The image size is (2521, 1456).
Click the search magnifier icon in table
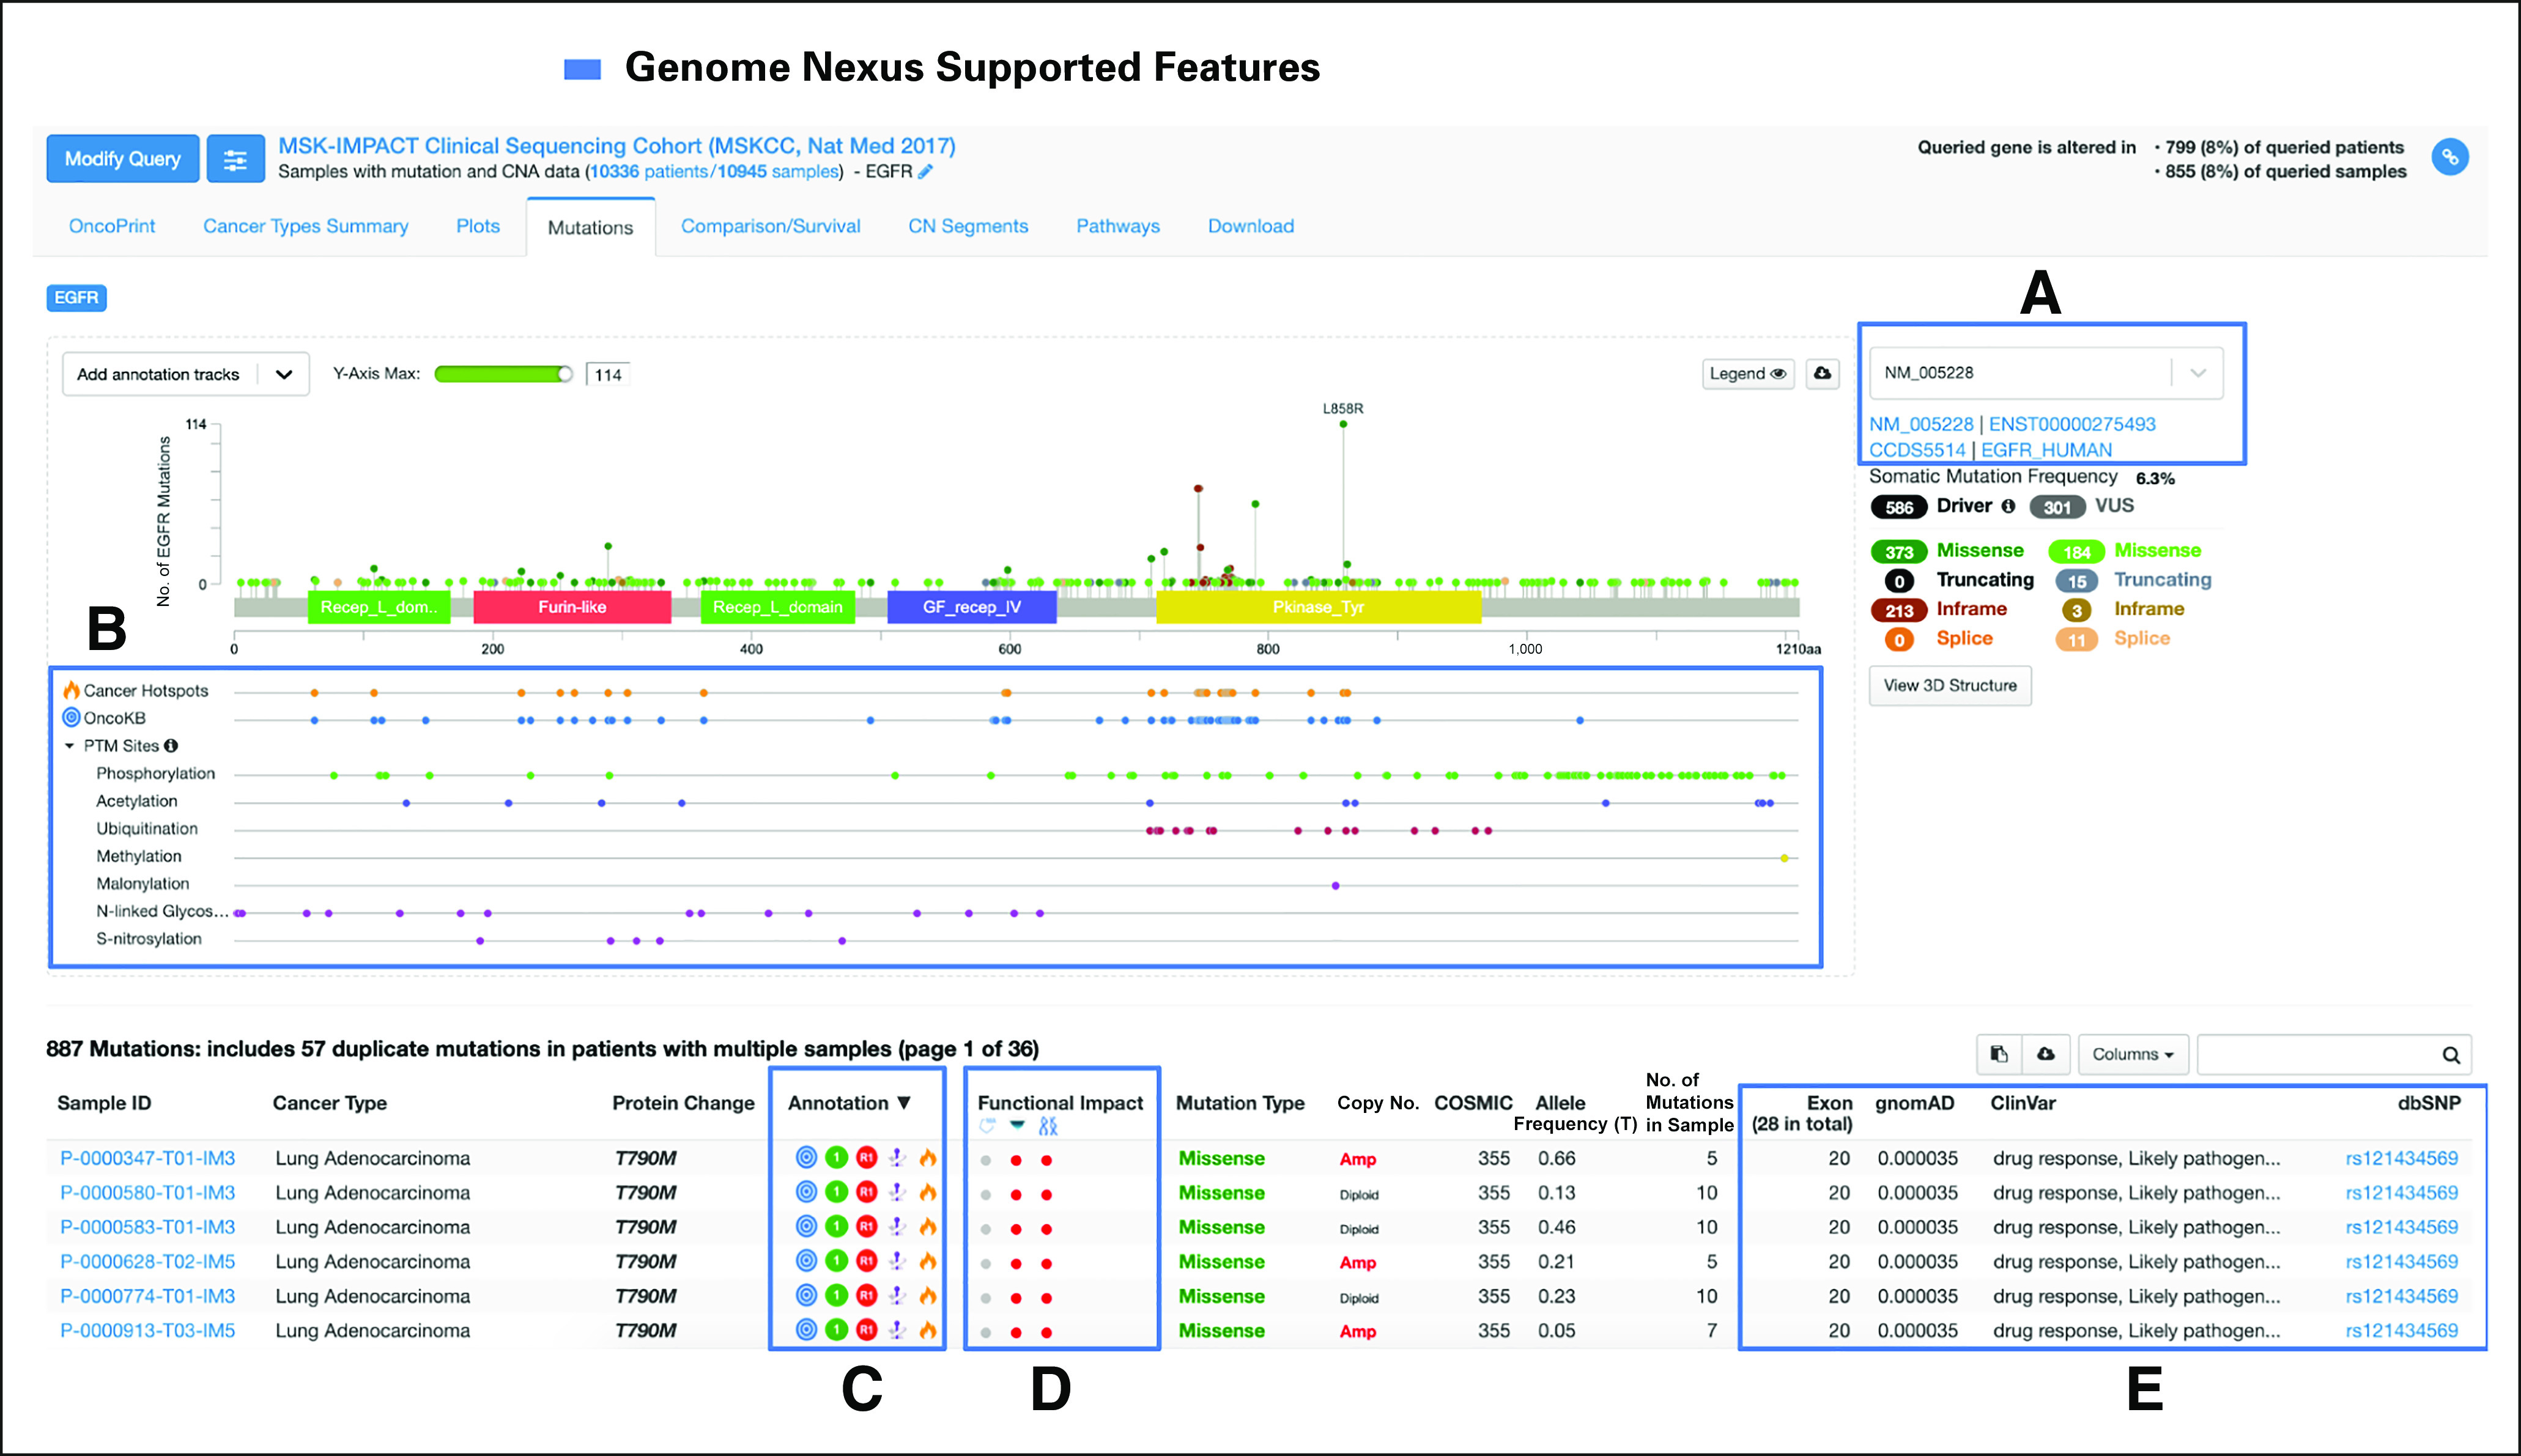[x=2451, y=1055]
